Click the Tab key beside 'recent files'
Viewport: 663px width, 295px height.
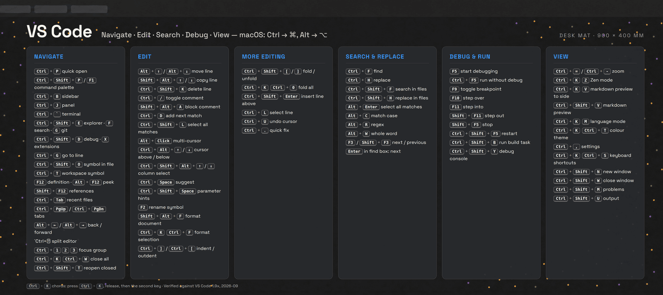[x=60, y=200]
